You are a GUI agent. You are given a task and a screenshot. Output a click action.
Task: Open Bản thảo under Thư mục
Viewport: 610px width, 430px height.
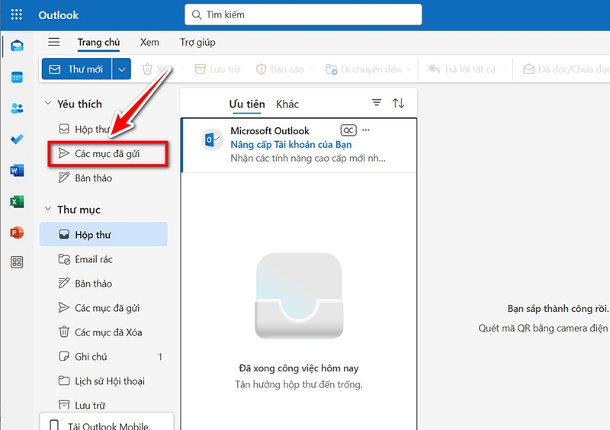tap(104, 284)
